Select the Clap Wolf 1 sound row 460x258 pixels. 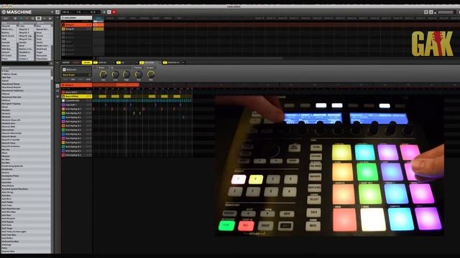(76, 105)
